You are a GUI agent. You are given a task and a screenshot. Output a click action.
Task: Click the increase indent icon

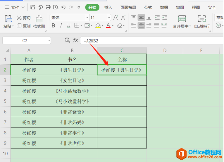coord(165,18)
